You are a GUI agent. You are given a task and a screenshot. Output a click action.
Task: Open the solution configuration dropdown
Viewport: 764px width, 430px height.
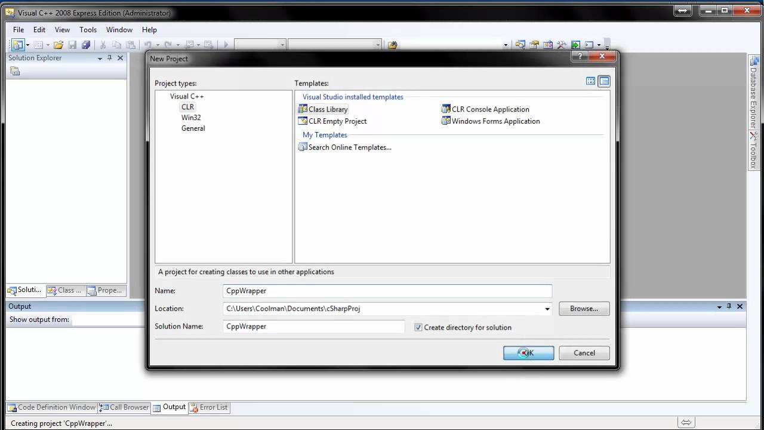coord(282,45)
